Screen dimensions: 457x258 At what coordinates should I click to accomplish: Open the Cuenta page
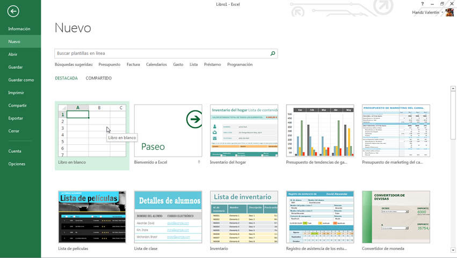click(x=14, y=151)
